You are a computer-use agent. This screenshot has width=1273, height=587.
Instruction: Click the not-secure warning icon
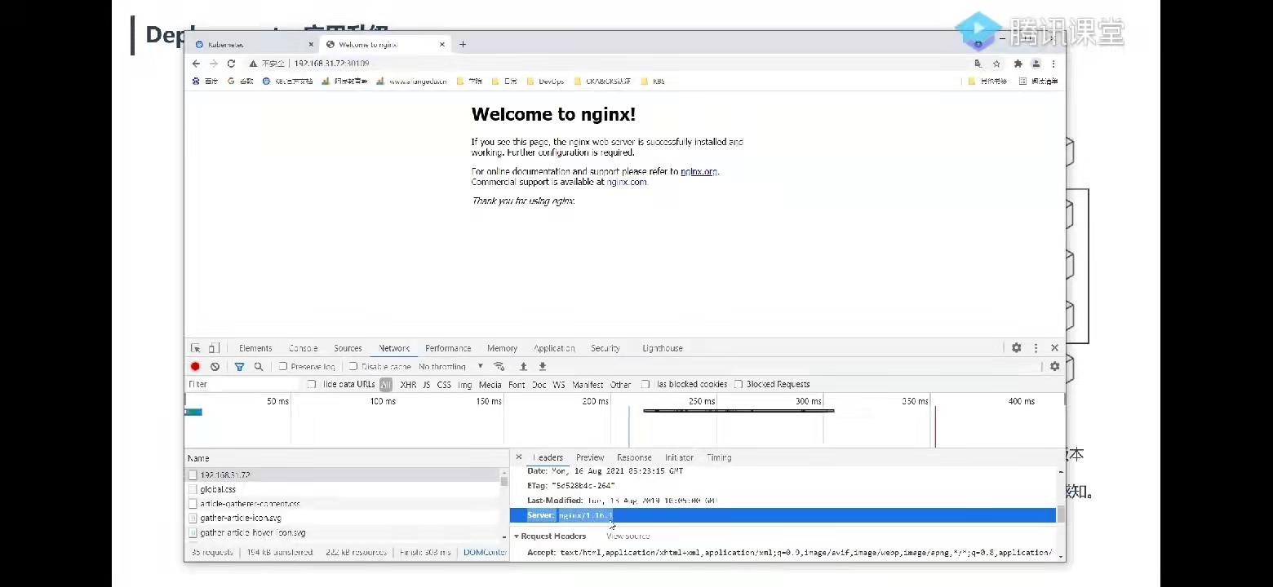tap(254, 64)
